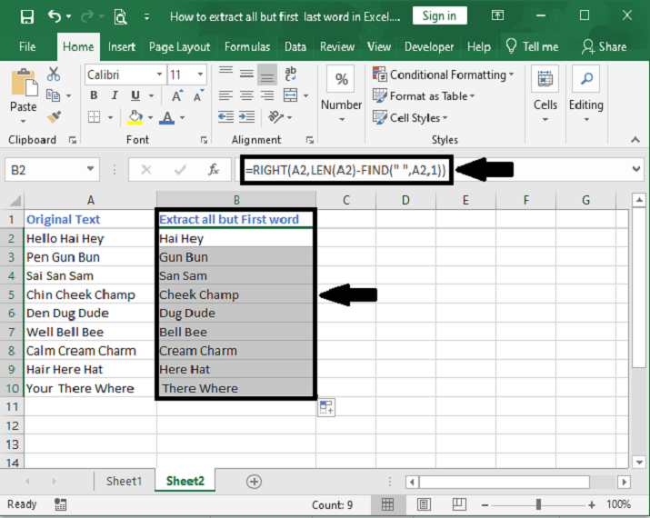This screenshot has width=650, height=518.
Task: Click the Fill Color bucket icon
Action: 135,117
